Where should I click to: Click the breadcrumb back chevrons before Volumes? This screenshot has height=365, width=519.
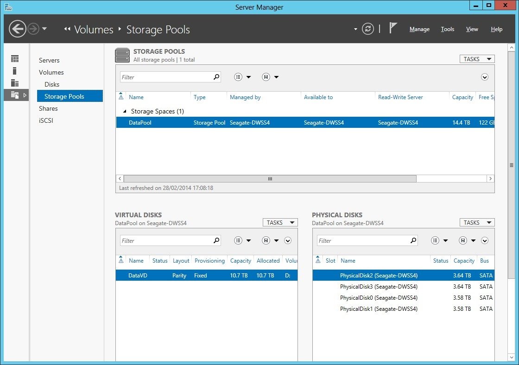[67, 29]
